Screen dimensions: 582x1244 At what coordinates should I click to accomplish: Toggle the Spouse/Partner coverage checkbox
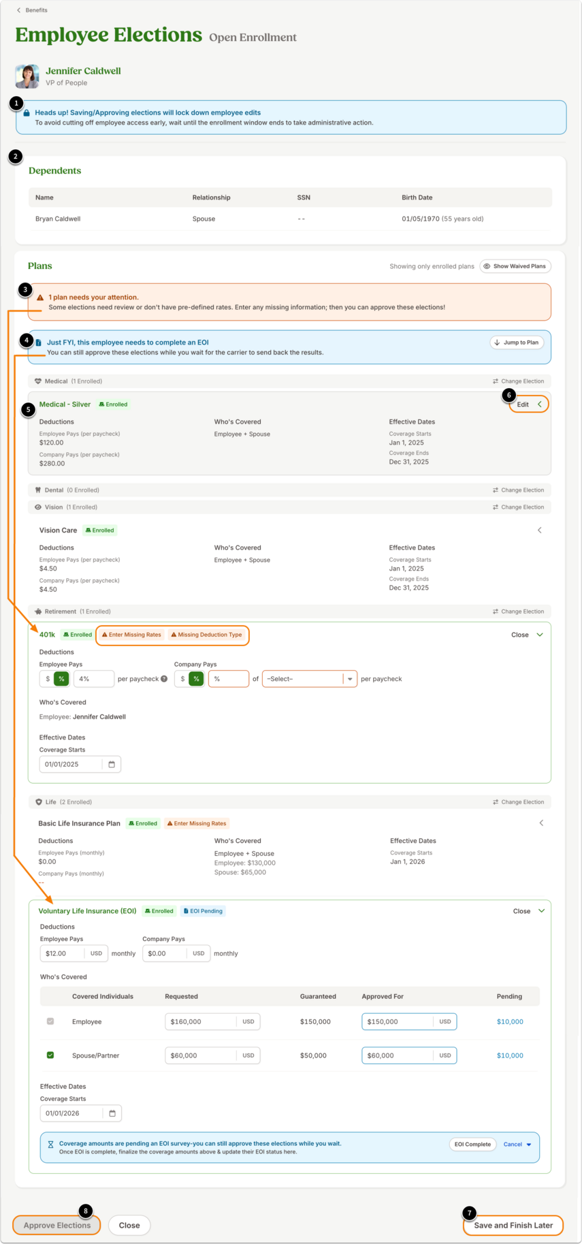click(x=50, y=1055)
